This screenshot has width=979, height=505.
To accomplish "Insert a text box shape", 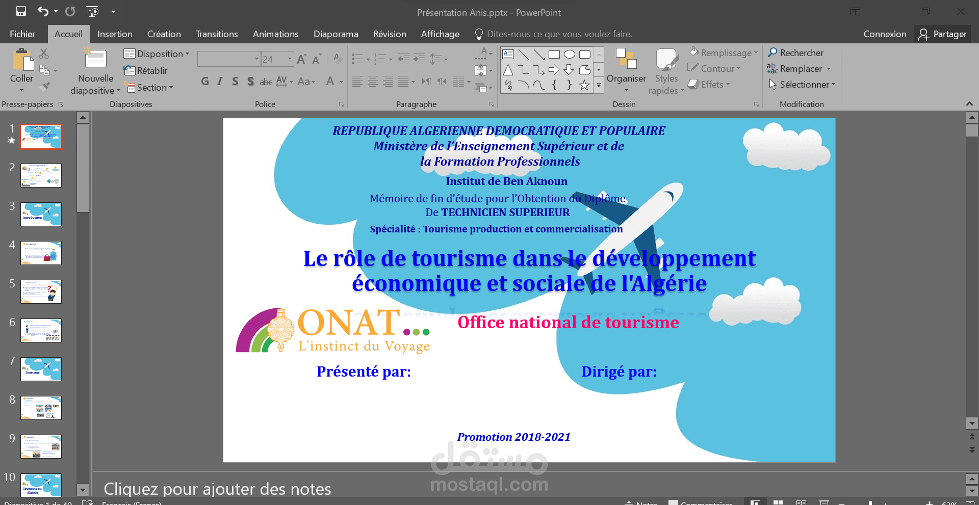I will pyautogui.click(x=508, y=55).
